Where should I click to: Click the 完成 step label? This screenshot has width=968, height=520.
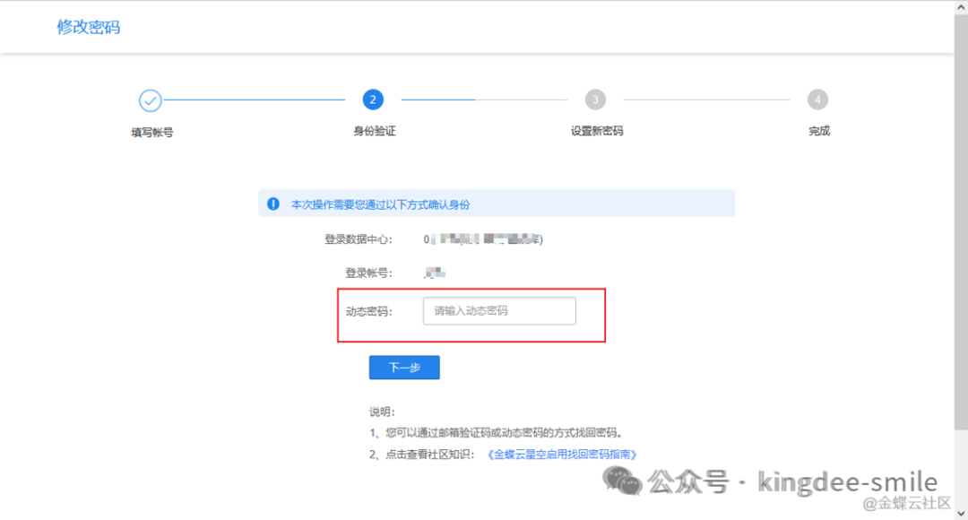(819, 131)
